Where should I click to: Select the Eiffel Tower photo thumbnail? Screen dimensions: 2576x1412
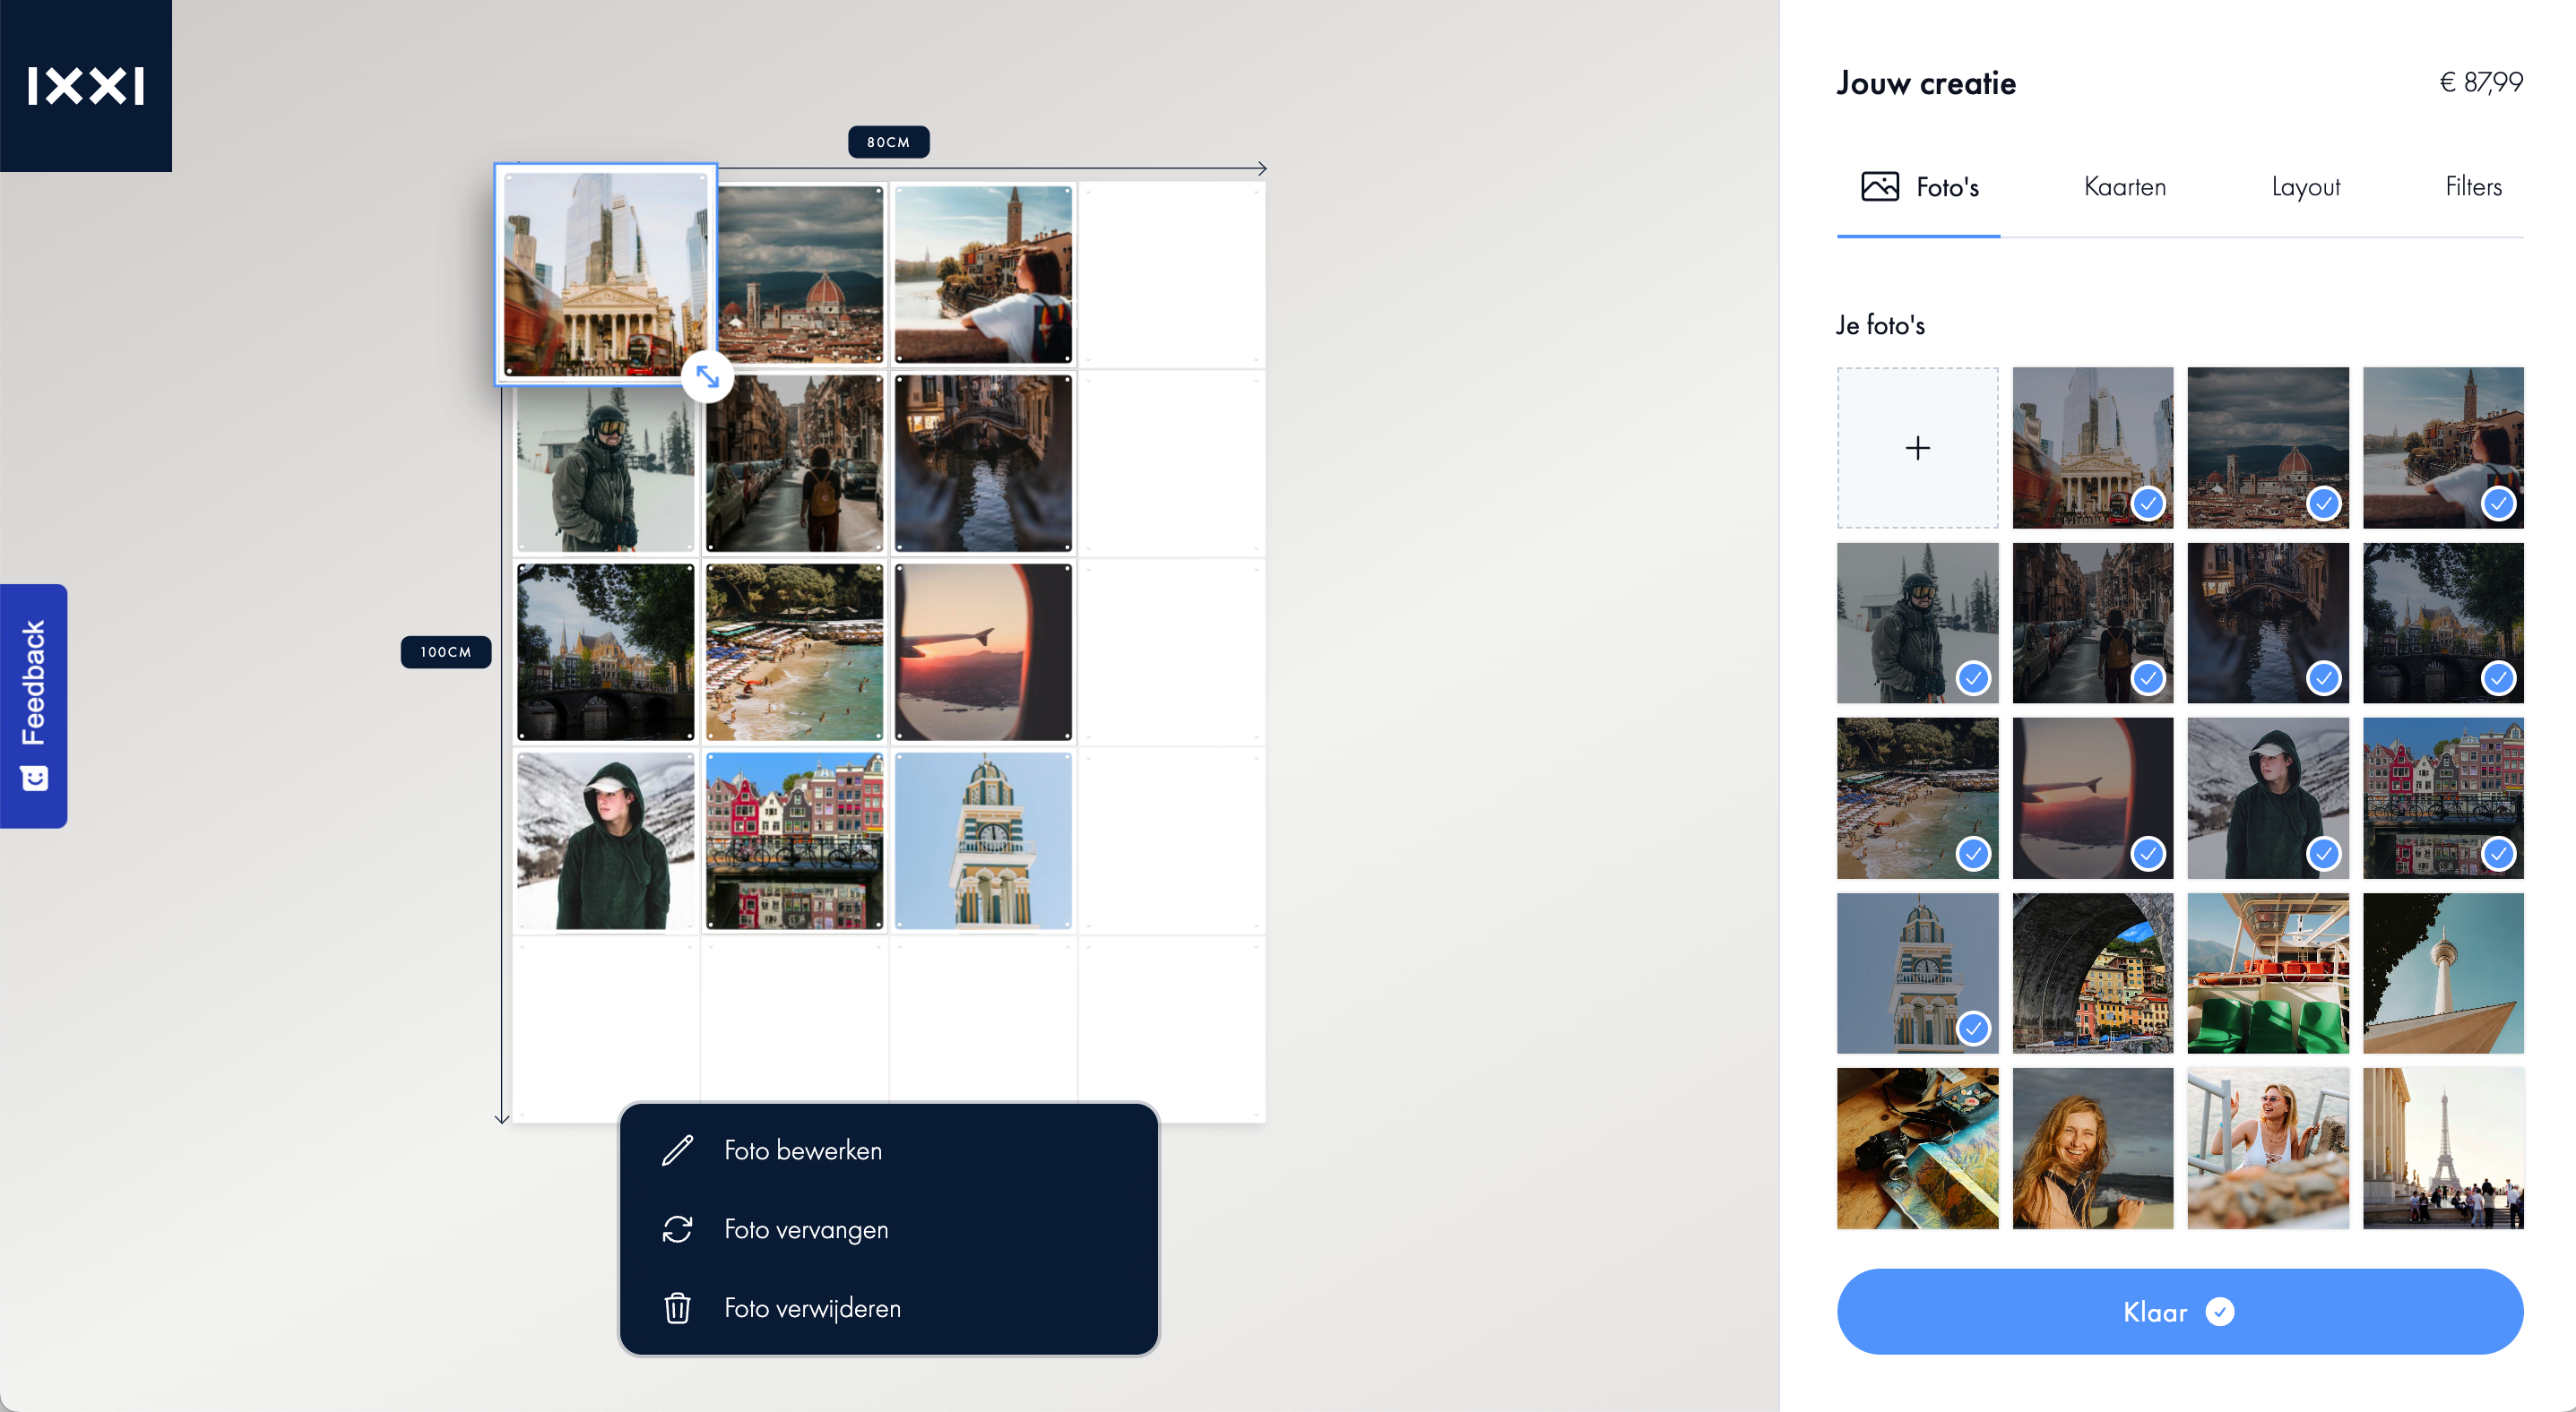pyautogui.click(x=2442, y=1149)
